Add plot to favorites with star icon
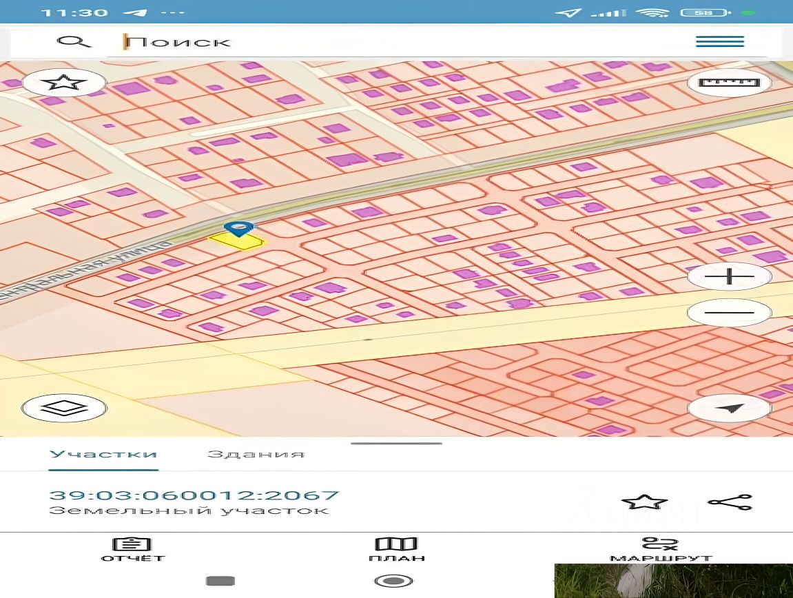793x598 pixels. click(644, 502)
